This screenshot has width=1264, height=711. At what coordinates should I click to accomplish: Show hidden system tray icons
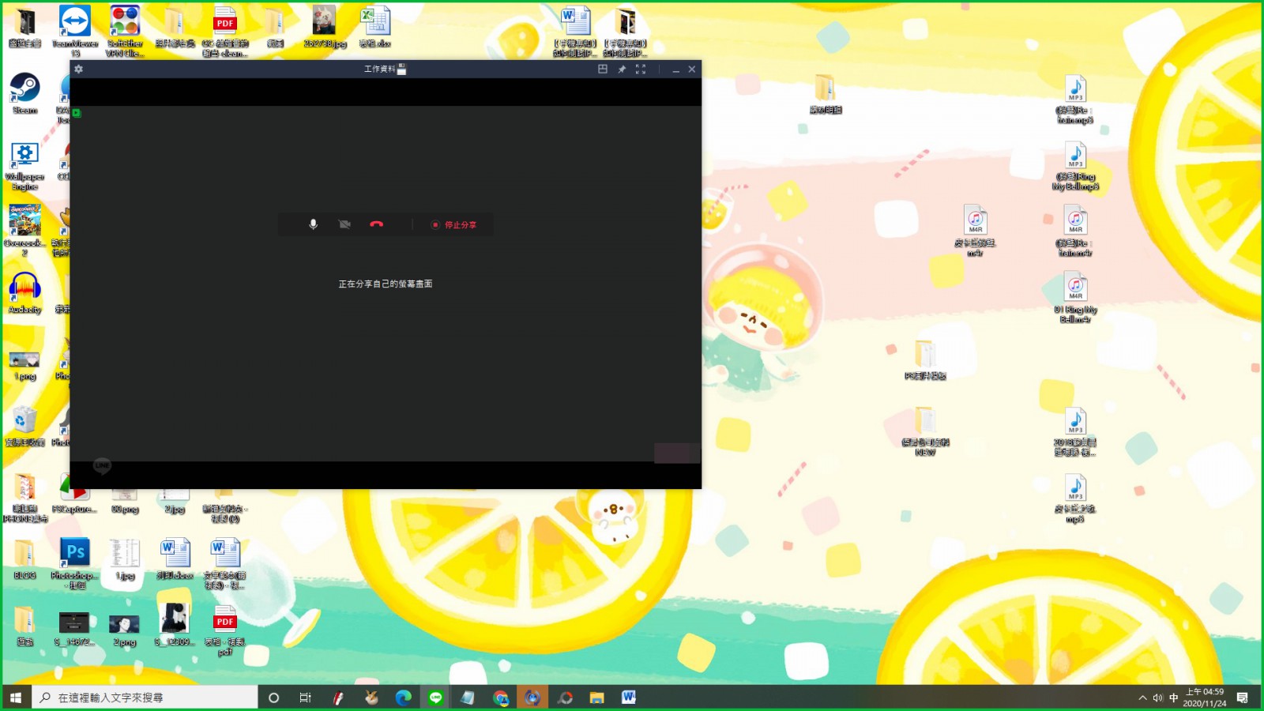(1142, 698)
